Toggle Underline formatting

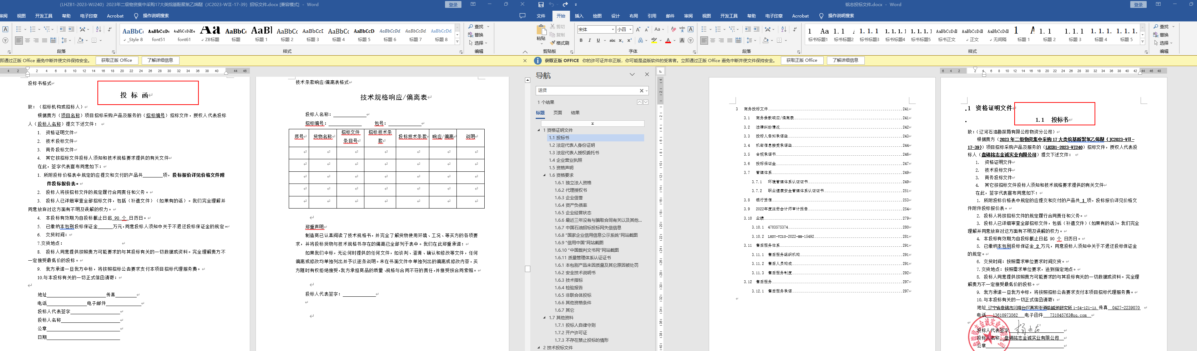[x=598, y=40]
